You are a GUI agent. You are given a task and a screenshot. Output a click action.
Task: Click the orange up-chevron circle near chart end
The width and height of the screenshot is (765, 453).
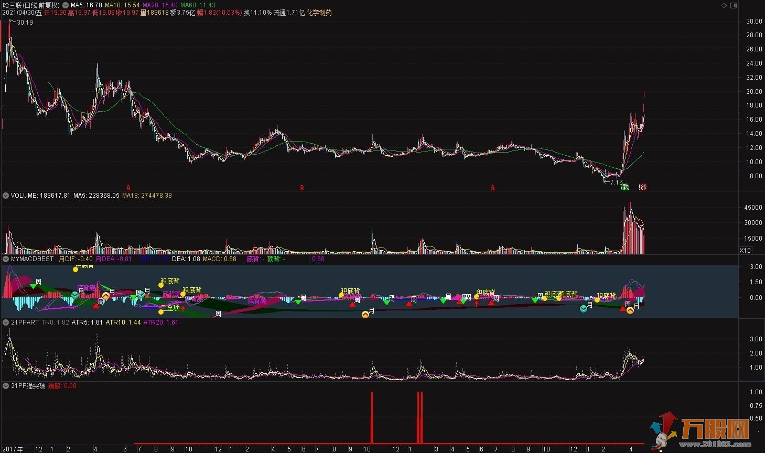coord(630,310)
